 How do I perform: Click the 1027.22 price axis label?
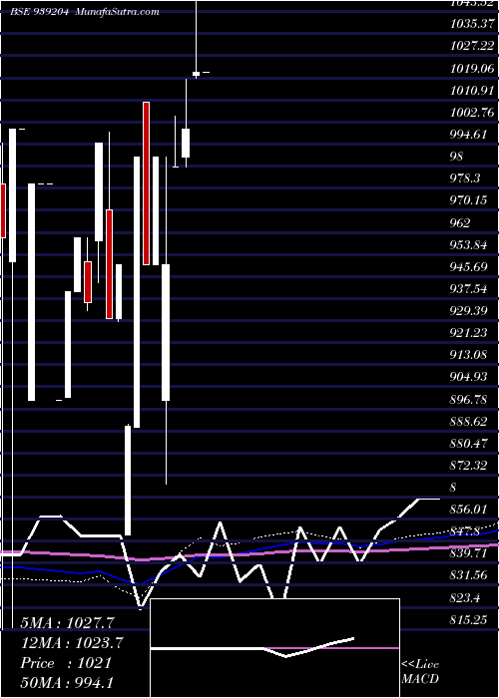472,46
